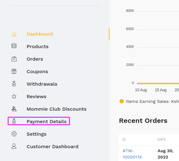The image size is (179, 161).
Task: Go to the Orders page
Action: coord(35,59)
